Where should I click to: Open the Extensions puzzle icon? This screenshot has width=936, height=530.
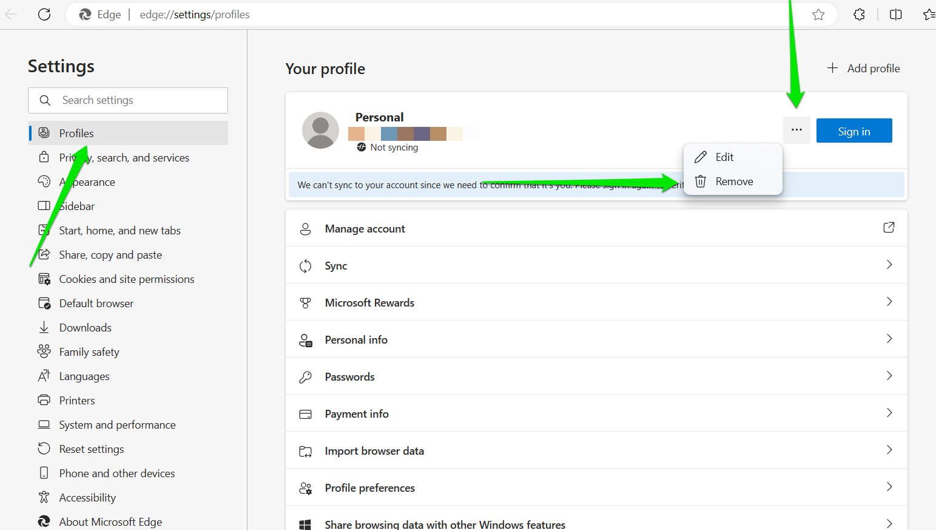coord(859,15)
